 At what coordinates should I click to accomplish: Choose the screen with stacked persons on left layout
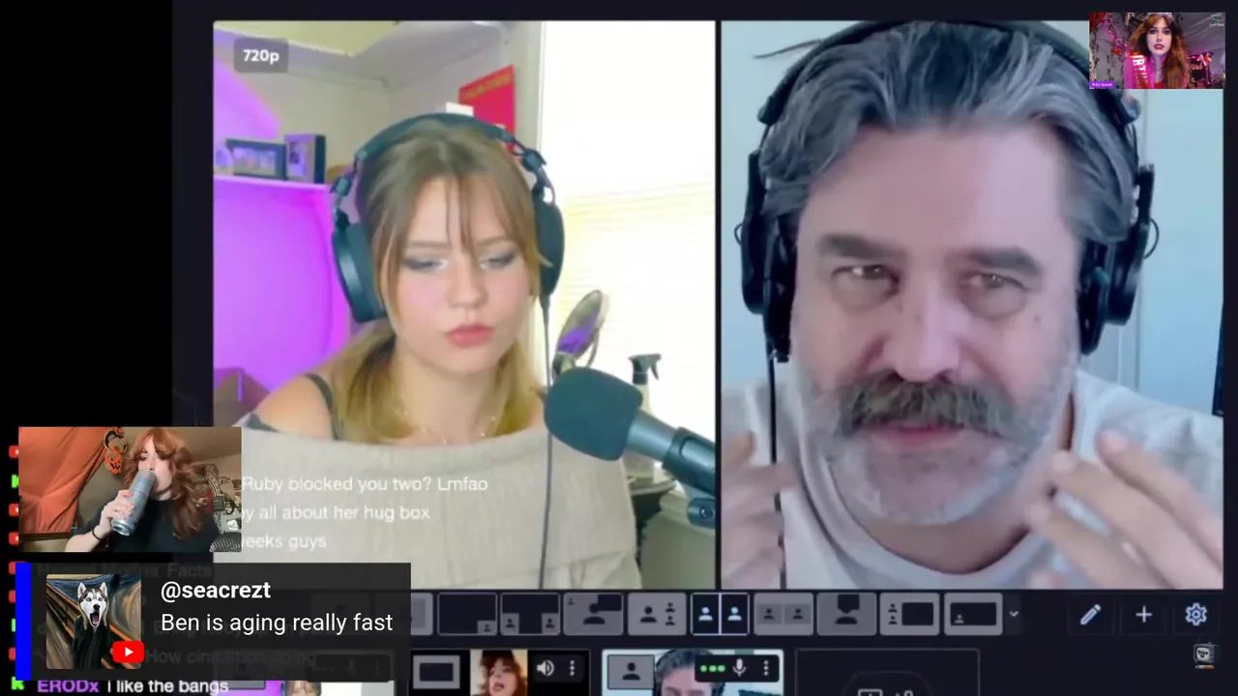(909, 614)
